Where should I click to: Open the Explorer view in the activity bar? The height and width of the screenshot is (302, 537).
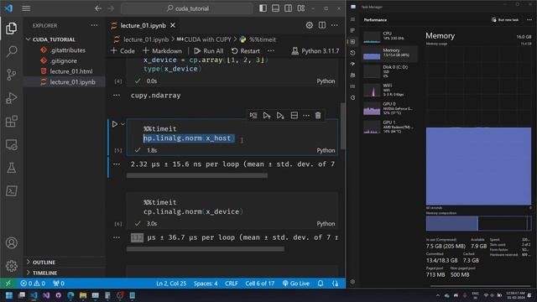click(11, 29)
